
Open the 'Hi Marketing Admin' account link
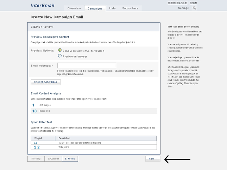coord(177,2)
